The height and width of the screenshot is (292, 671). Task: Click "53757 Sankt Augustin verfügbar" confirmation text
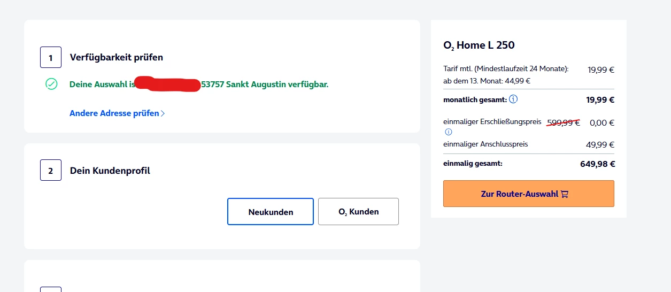pos(265,84)
